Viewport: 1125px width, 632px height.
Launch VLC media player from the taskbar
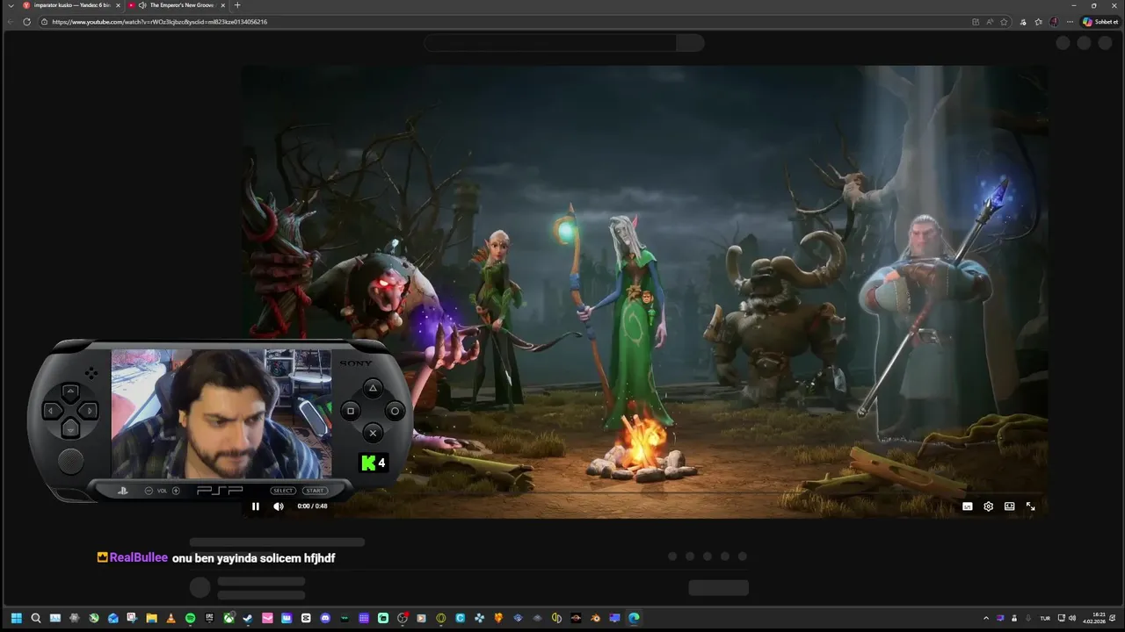point(171,618)
